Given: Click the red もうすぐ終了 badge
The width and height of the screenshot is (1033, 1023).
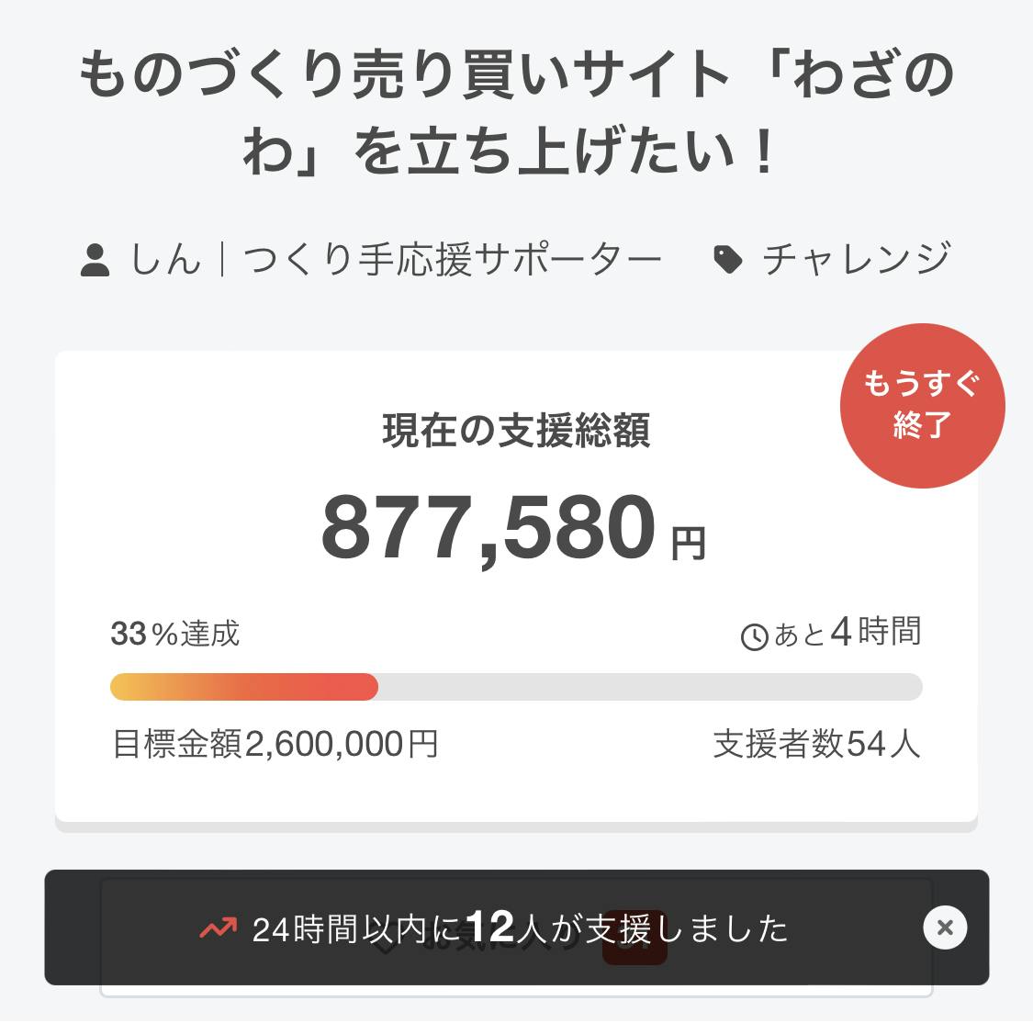Looking at the screenshot, I should tap(922, 405).
